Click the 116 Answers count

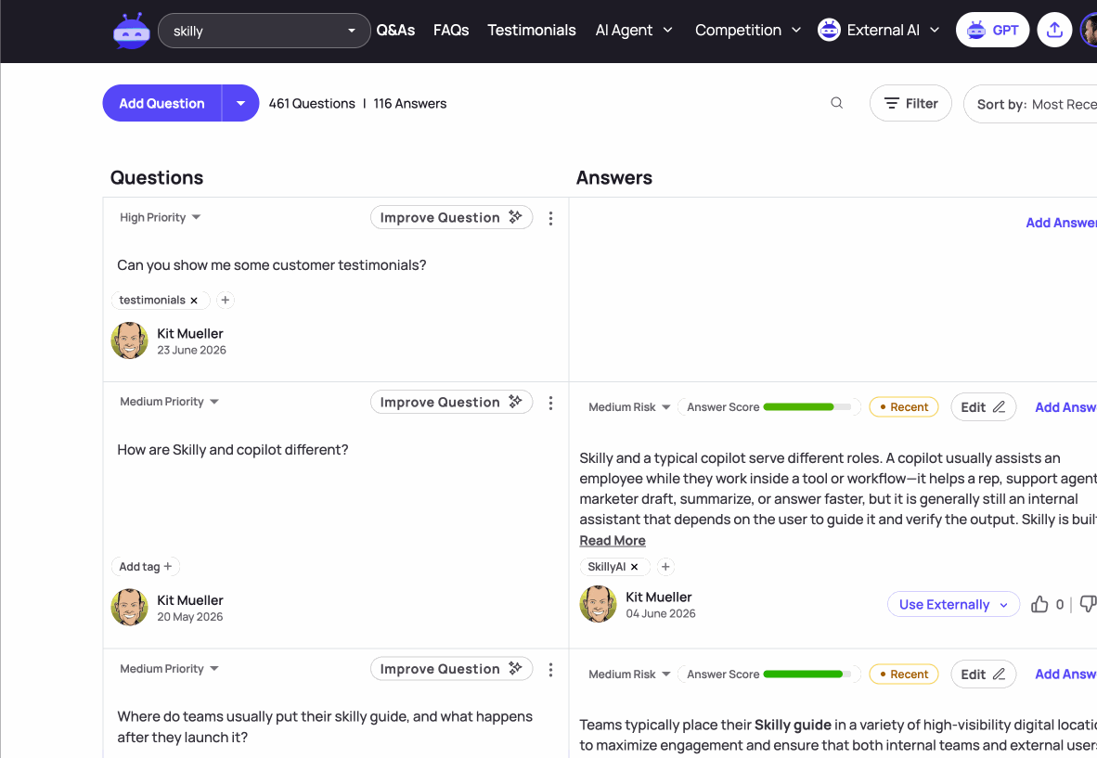click(x=410, y=104)
